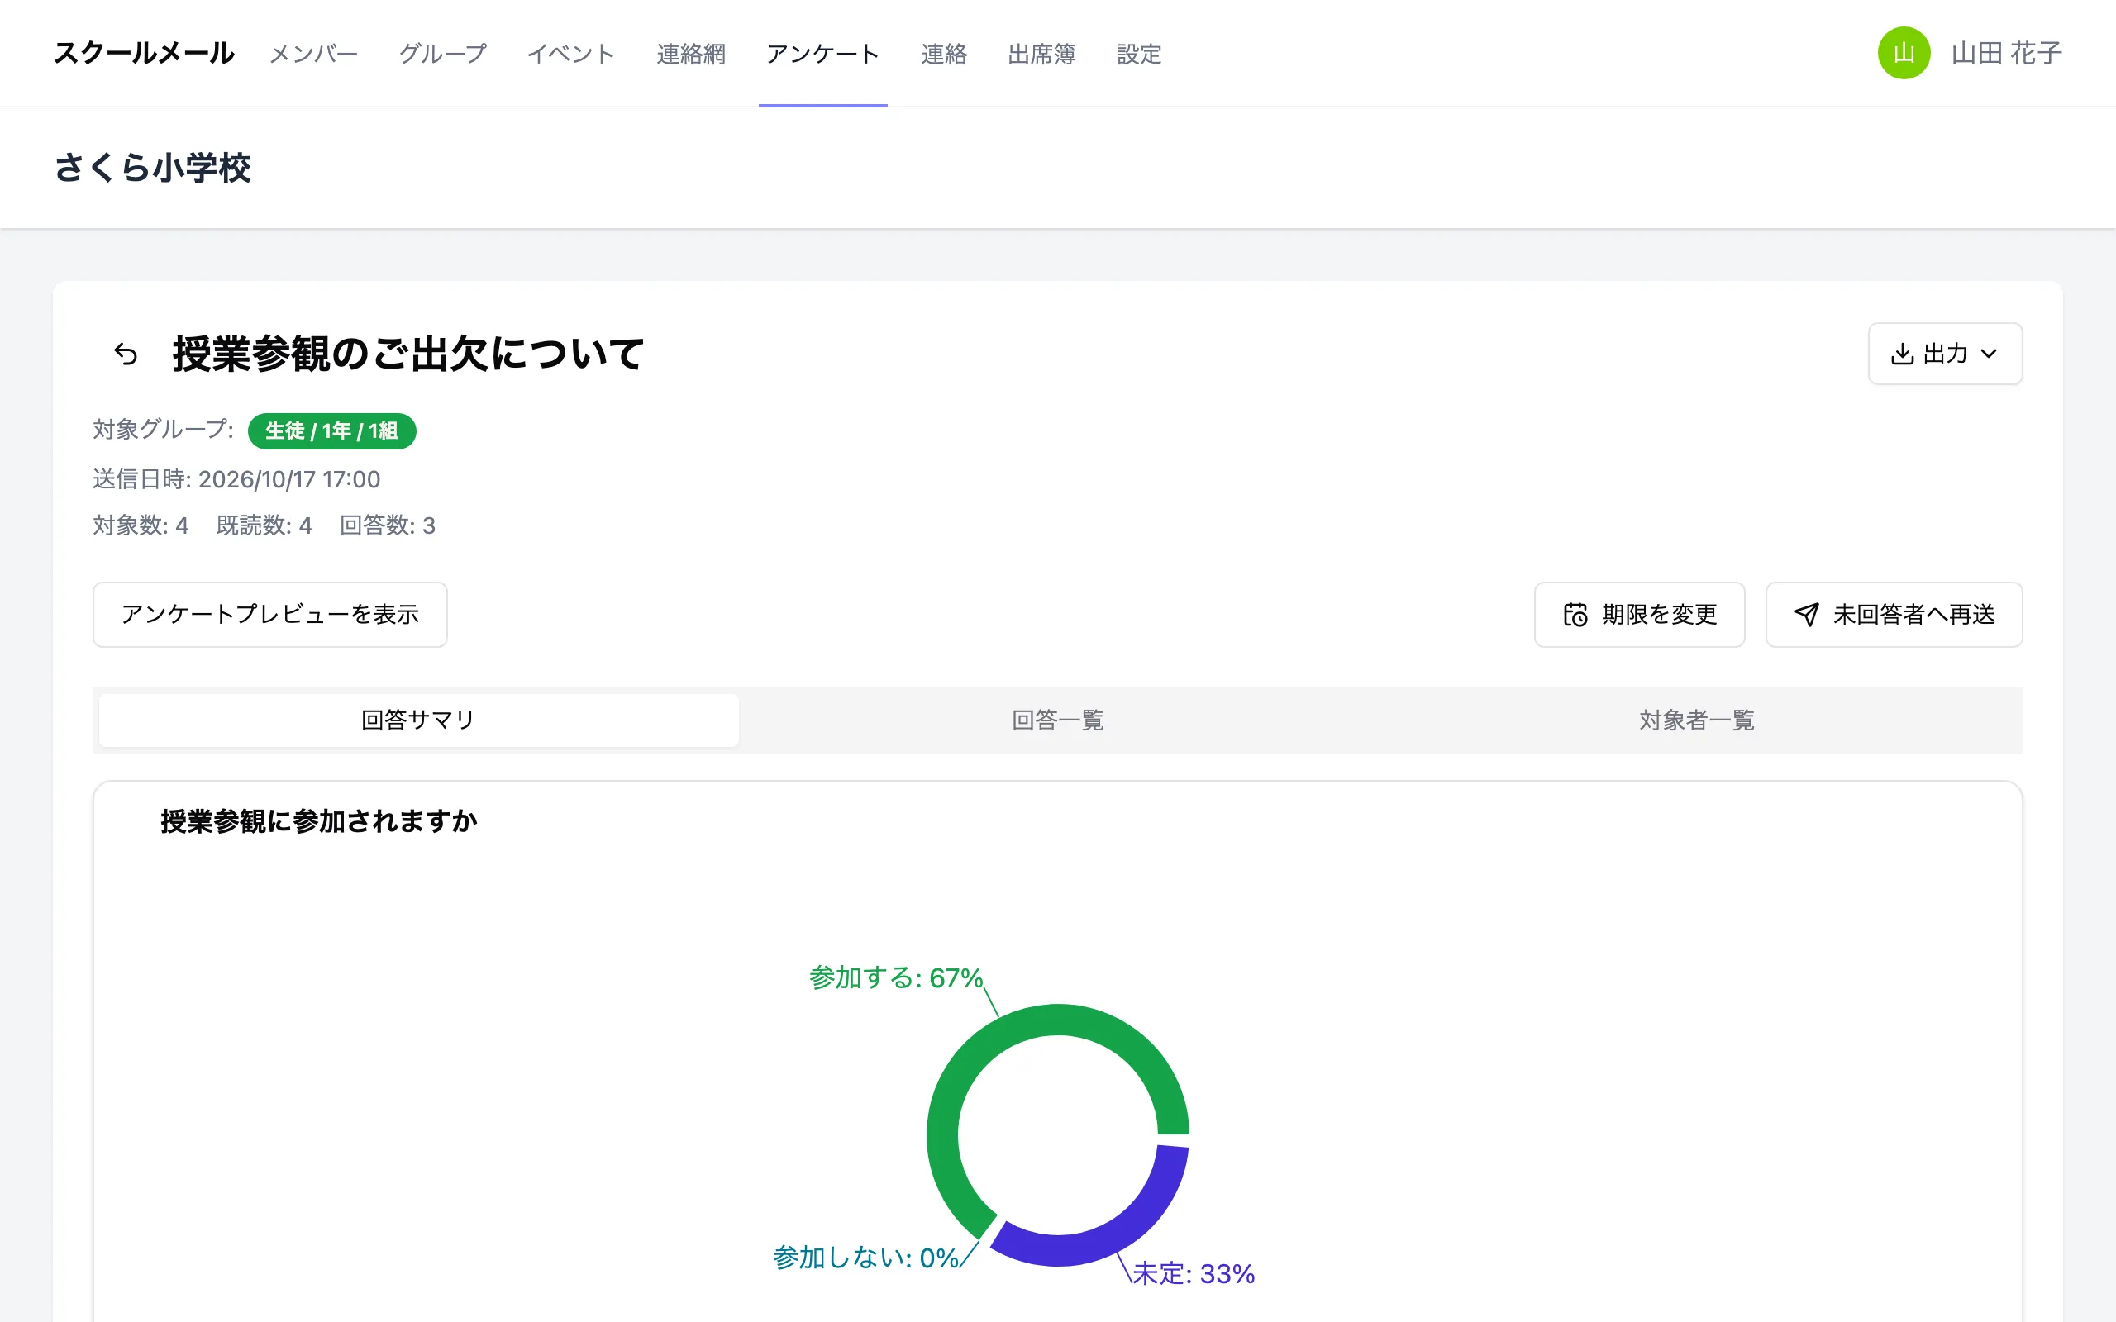The width and height of the screenshot is (2116, 1322).
Task: Click the 期限を変更 button label
Action: click(x=1660, y=615)
